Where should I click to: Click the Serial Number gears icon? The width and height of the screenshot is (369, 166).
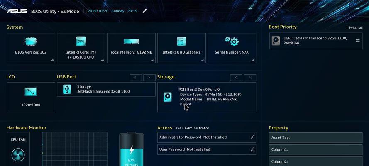[232, 41]
